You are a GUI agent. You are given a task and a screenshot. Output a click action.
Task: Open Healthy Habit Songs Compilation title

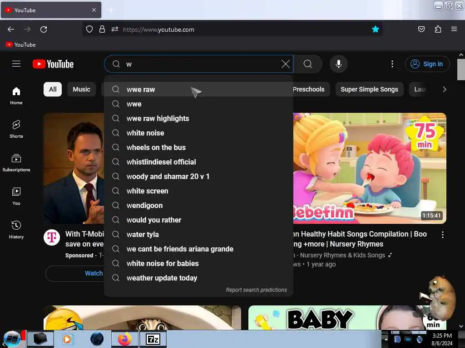point(360,239)
